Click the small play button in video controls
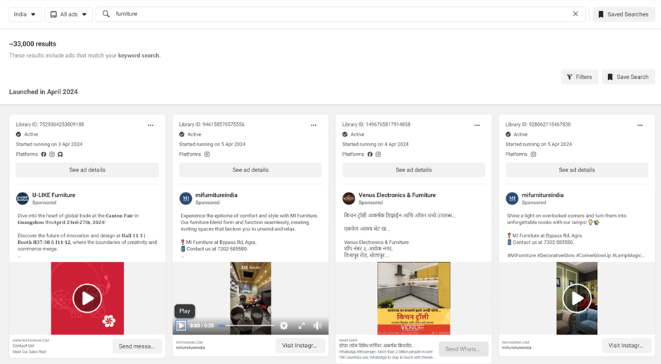 [x=181, y=325]
